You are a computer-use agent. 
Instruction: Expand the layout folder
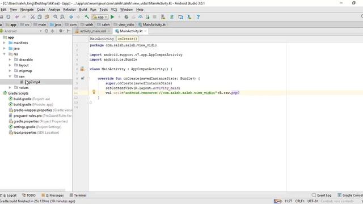10,65
